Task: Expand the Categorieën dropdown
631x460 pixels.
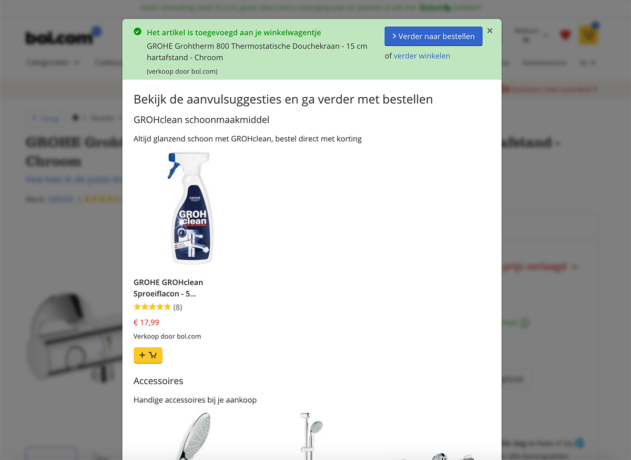Action: [x=53, y=63]
